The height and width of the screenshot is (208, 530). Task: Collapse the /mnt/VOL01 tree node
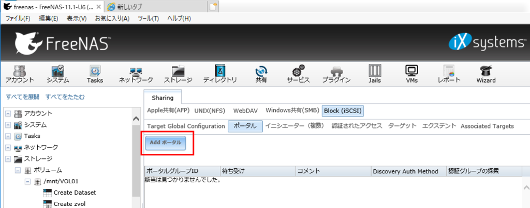pos(28,182)
